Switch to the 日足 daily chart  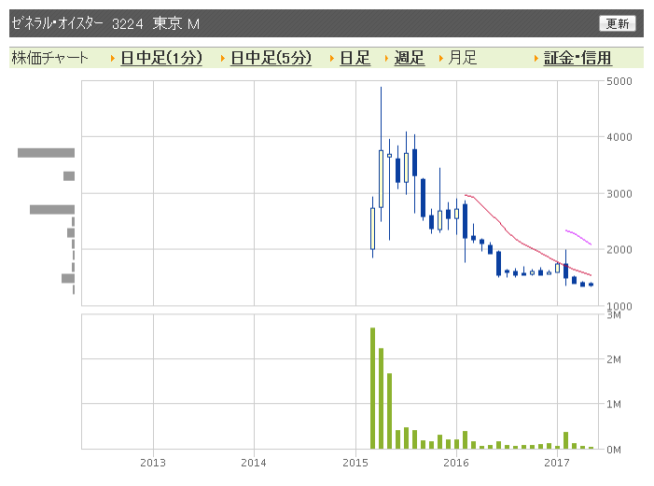click(x=355, y=58)
